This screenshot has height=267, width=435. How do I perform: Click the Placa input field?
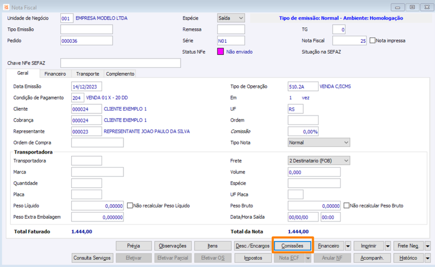point(86,194)
